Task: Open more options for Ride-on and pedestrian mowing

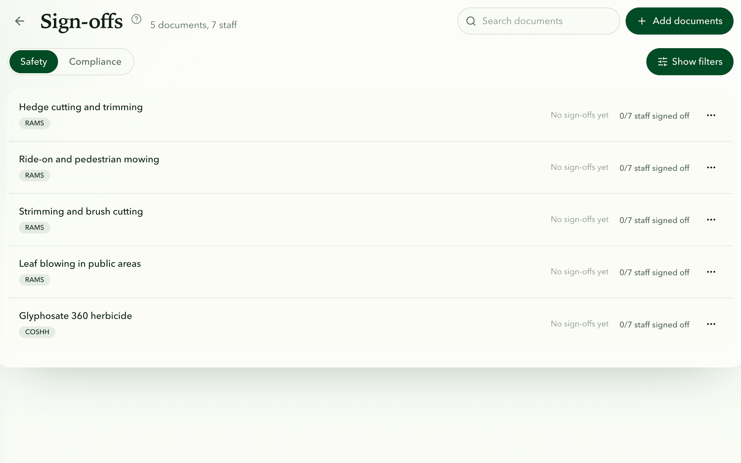Action: pos(711,167)
